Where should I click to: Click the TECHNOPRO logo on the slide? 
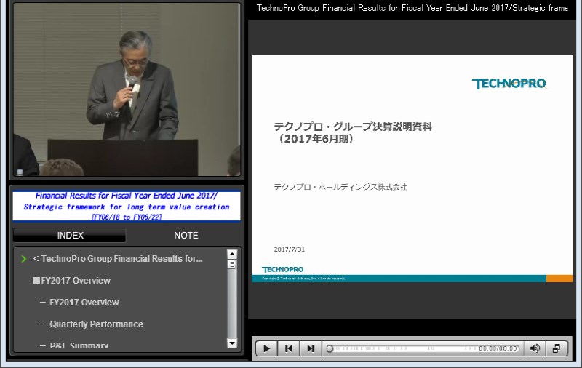point(509,84)
